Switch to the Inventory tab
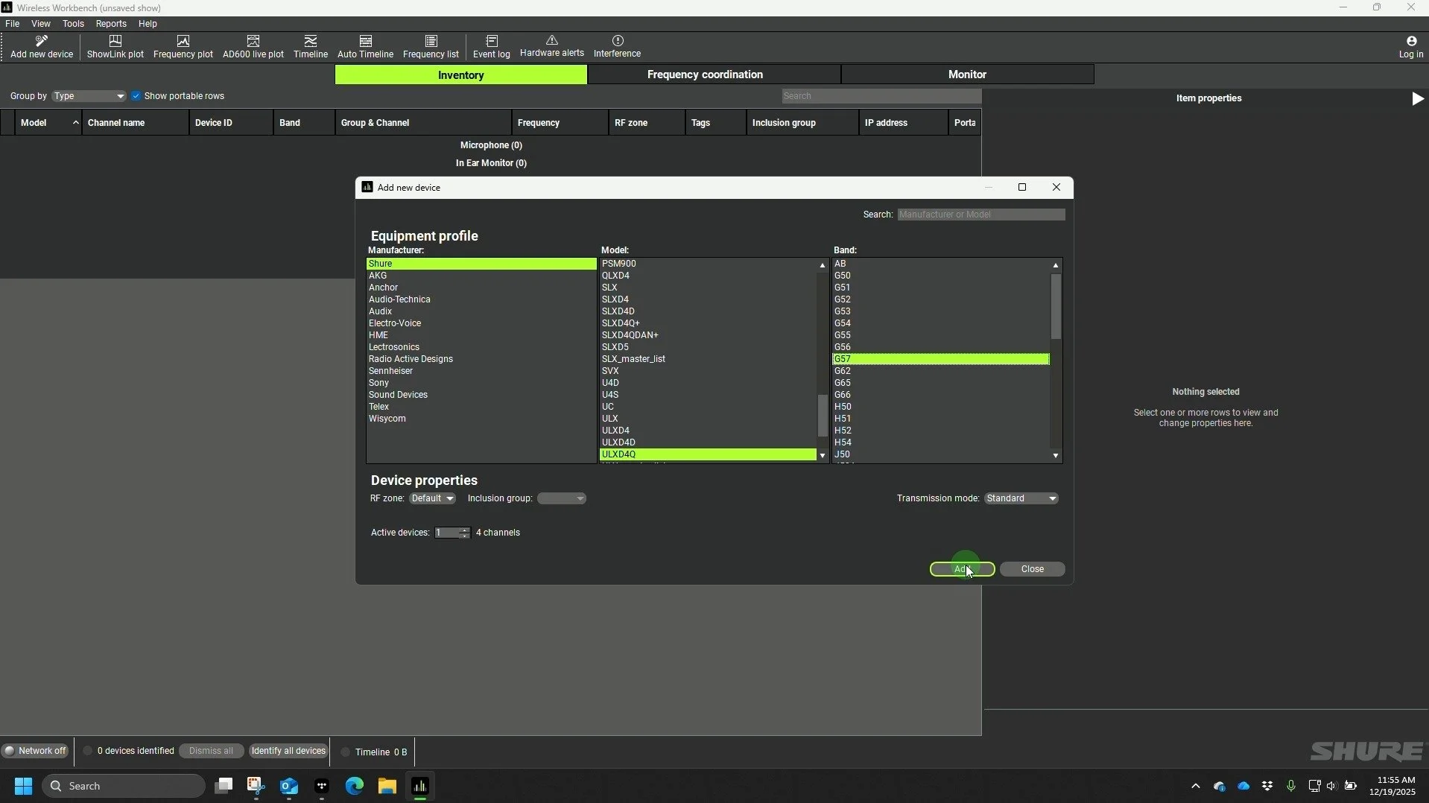1429x803 pixels. (x=461, y=74)
